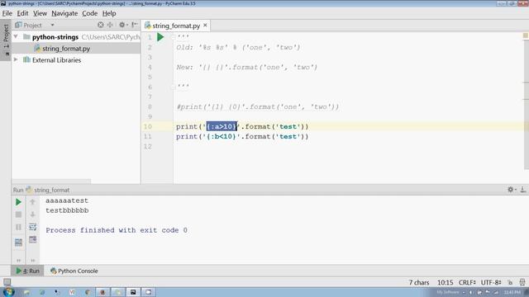Image resolution: width=529 pixels, height=297 pixels.
Task: Click "aaaaaatest" output line
Action: pos(67,200)
